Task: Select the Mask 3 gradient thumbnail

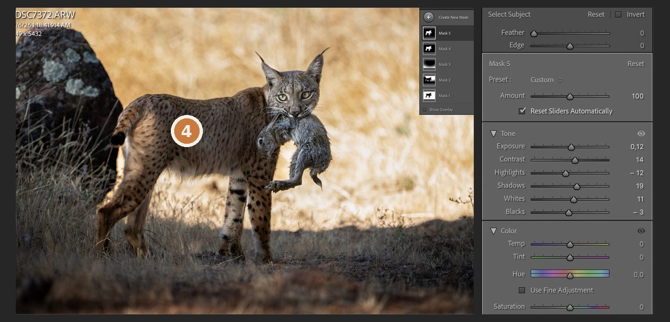Action: click(429, 64)
